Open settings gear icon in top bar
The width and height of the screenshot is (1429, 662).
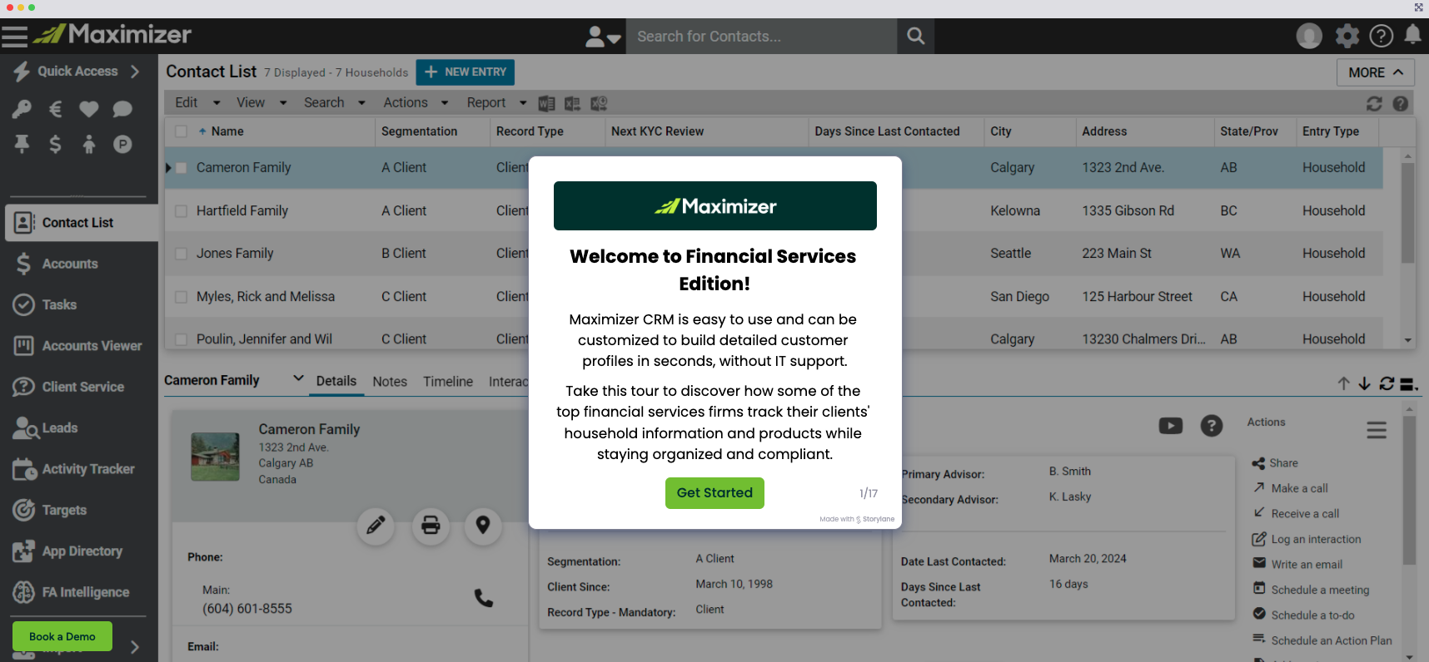(x=1347, y=36)
